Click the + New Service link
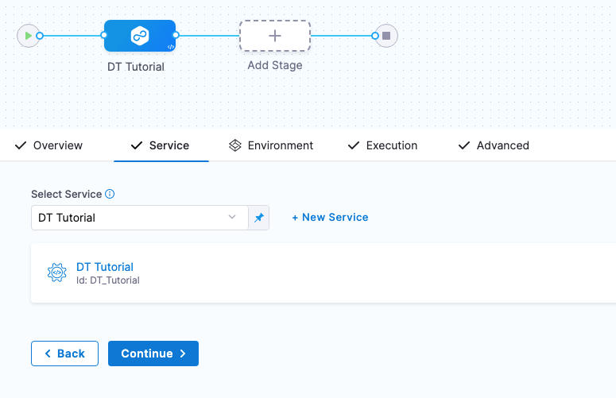The height and width of the screenshot is (398, 616). pos(330,217)
